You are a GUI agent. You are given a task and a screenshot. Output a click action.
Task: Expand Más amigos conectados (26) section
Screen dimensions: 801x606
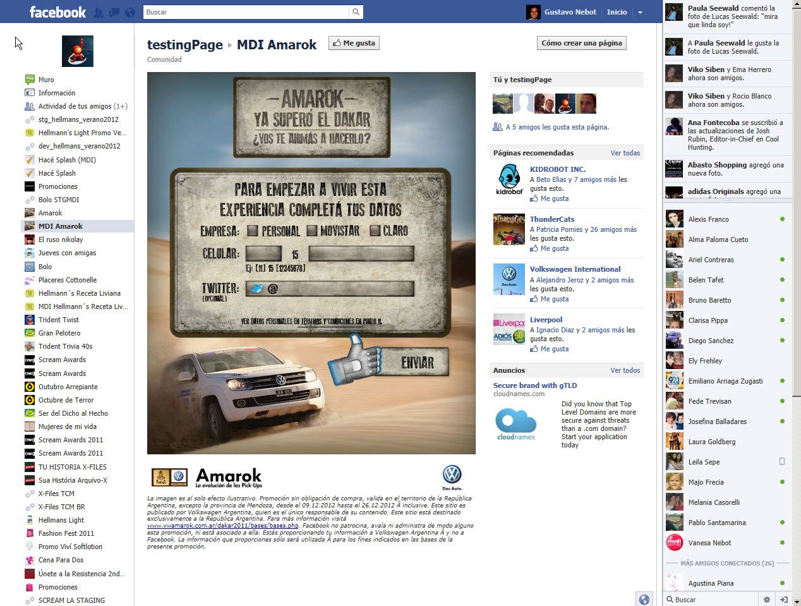click(727, 563)
